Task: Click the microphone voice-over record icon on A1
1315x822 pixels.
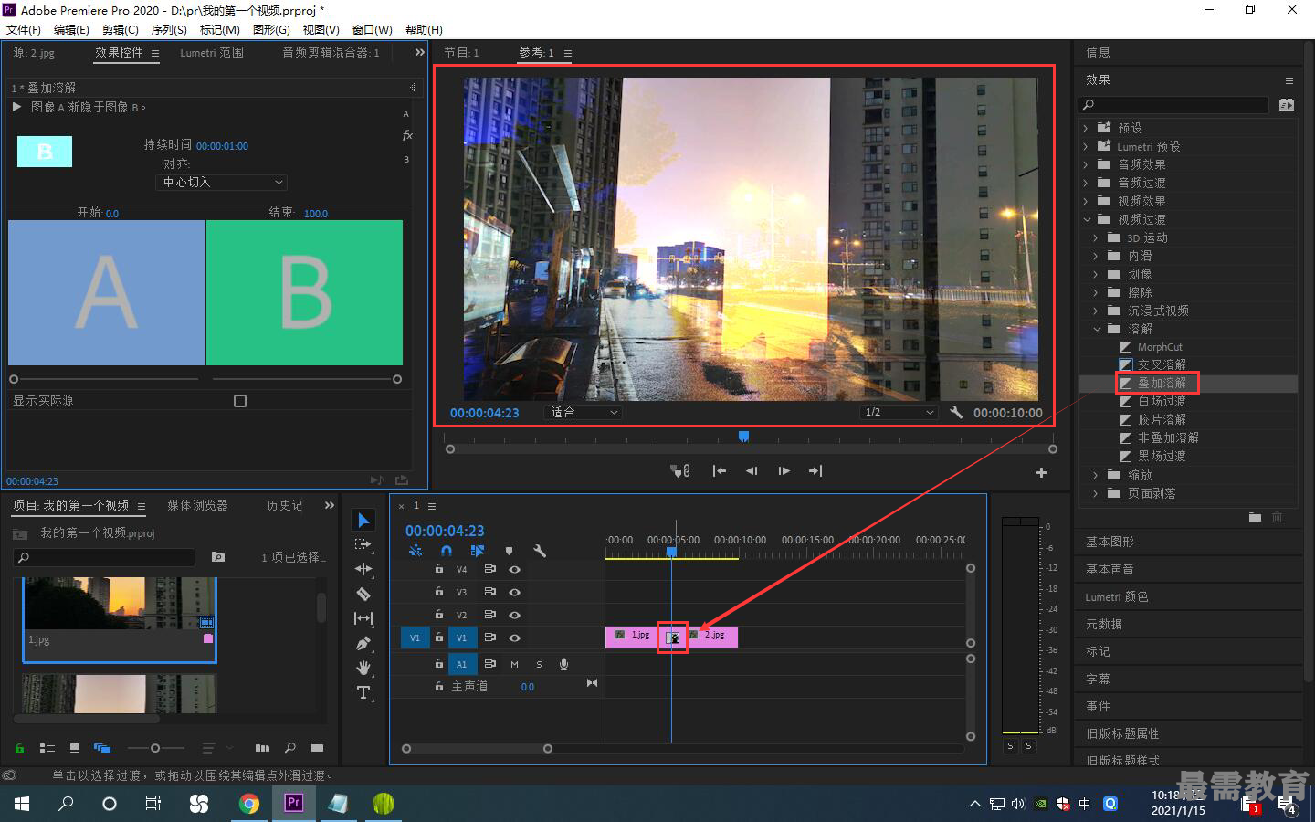Action: 563,664
